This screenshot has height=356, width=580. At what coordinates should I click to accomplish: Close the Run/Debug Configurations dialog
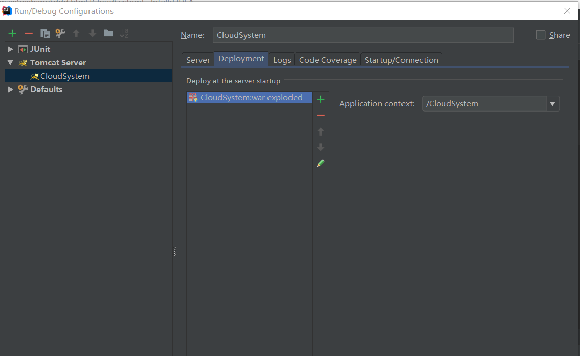tap(567, 11)
